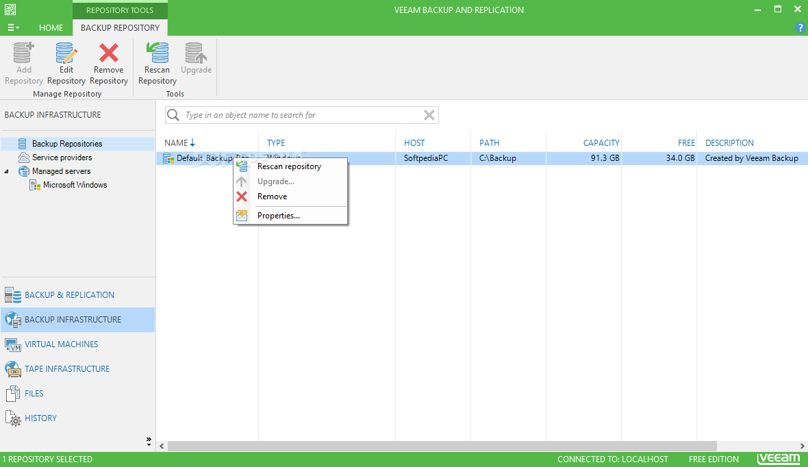808x467 pixels.
Task: Click the Veeam app icon in title bar
Action: [10, 10]
